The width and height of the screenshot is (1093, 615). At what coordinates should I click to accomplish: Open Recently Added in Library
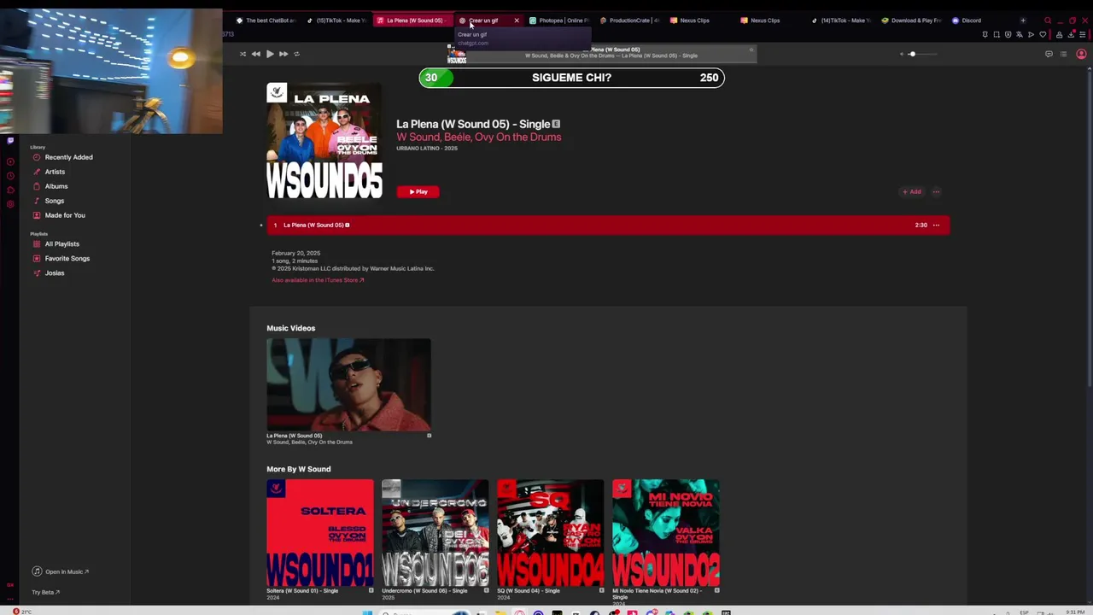click(68, 157)
